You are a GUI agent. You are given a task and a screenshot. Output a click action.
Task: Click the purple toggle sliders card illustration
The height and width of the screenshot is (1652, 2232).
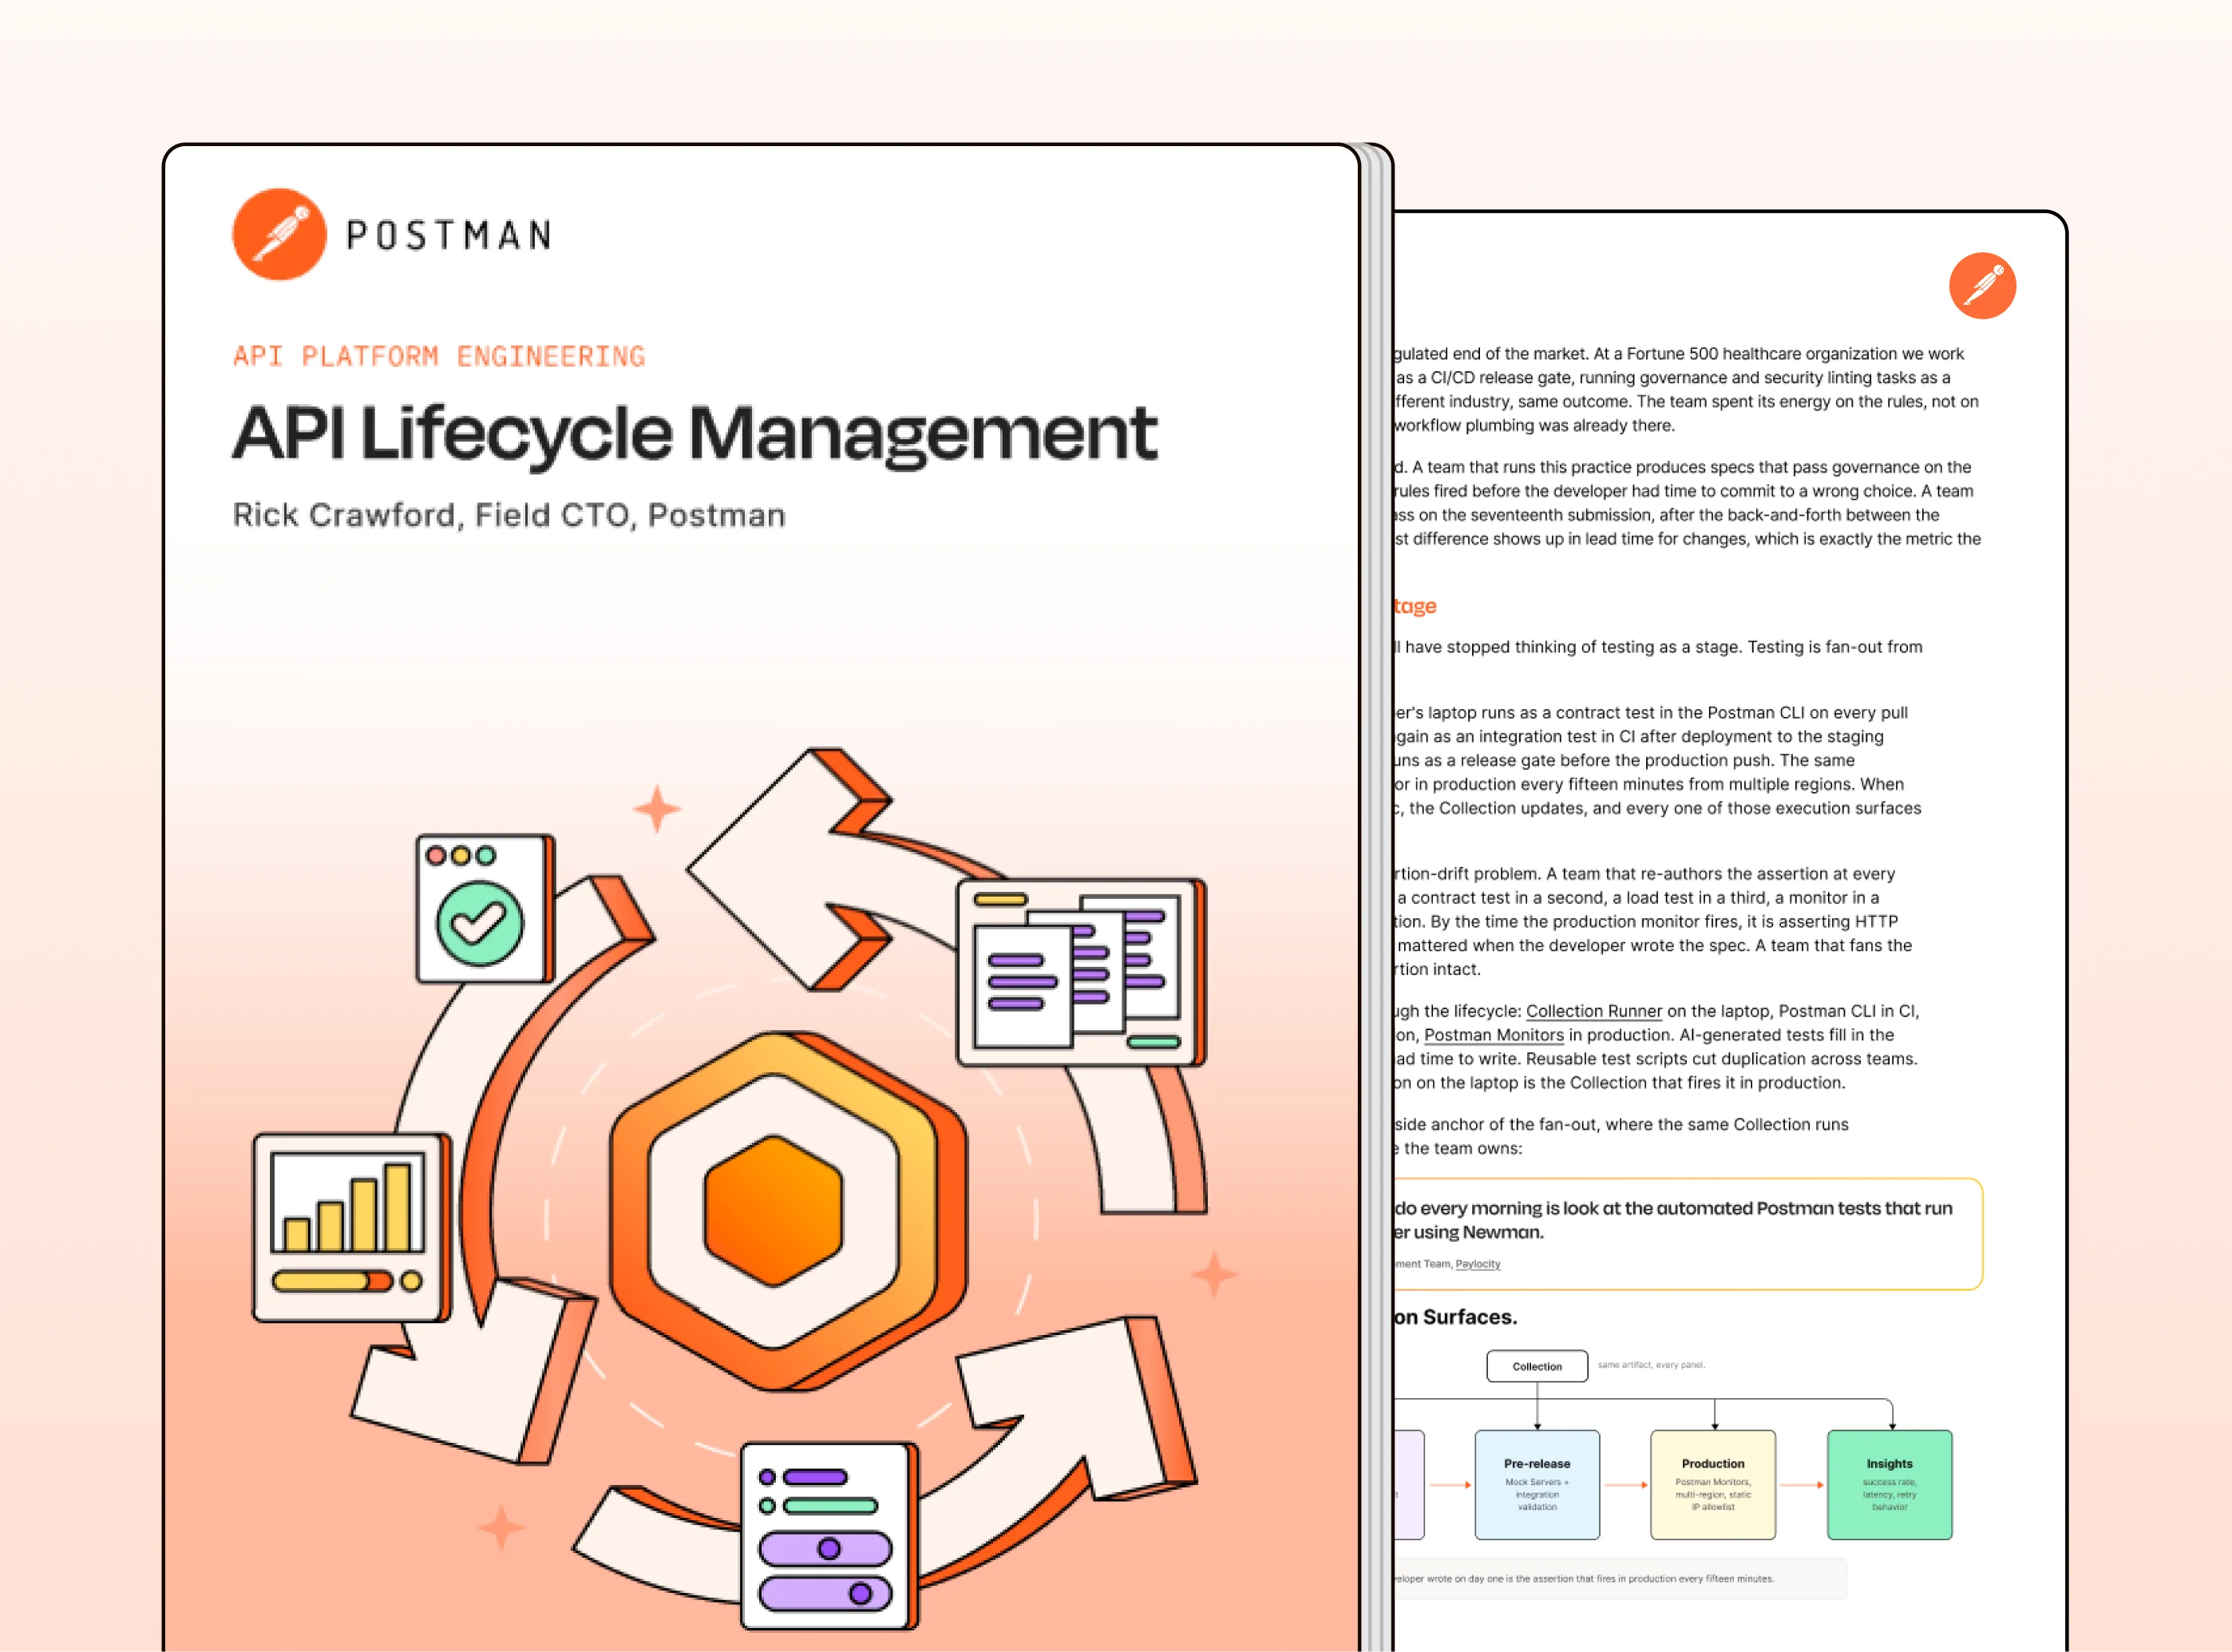point(829,1536)
